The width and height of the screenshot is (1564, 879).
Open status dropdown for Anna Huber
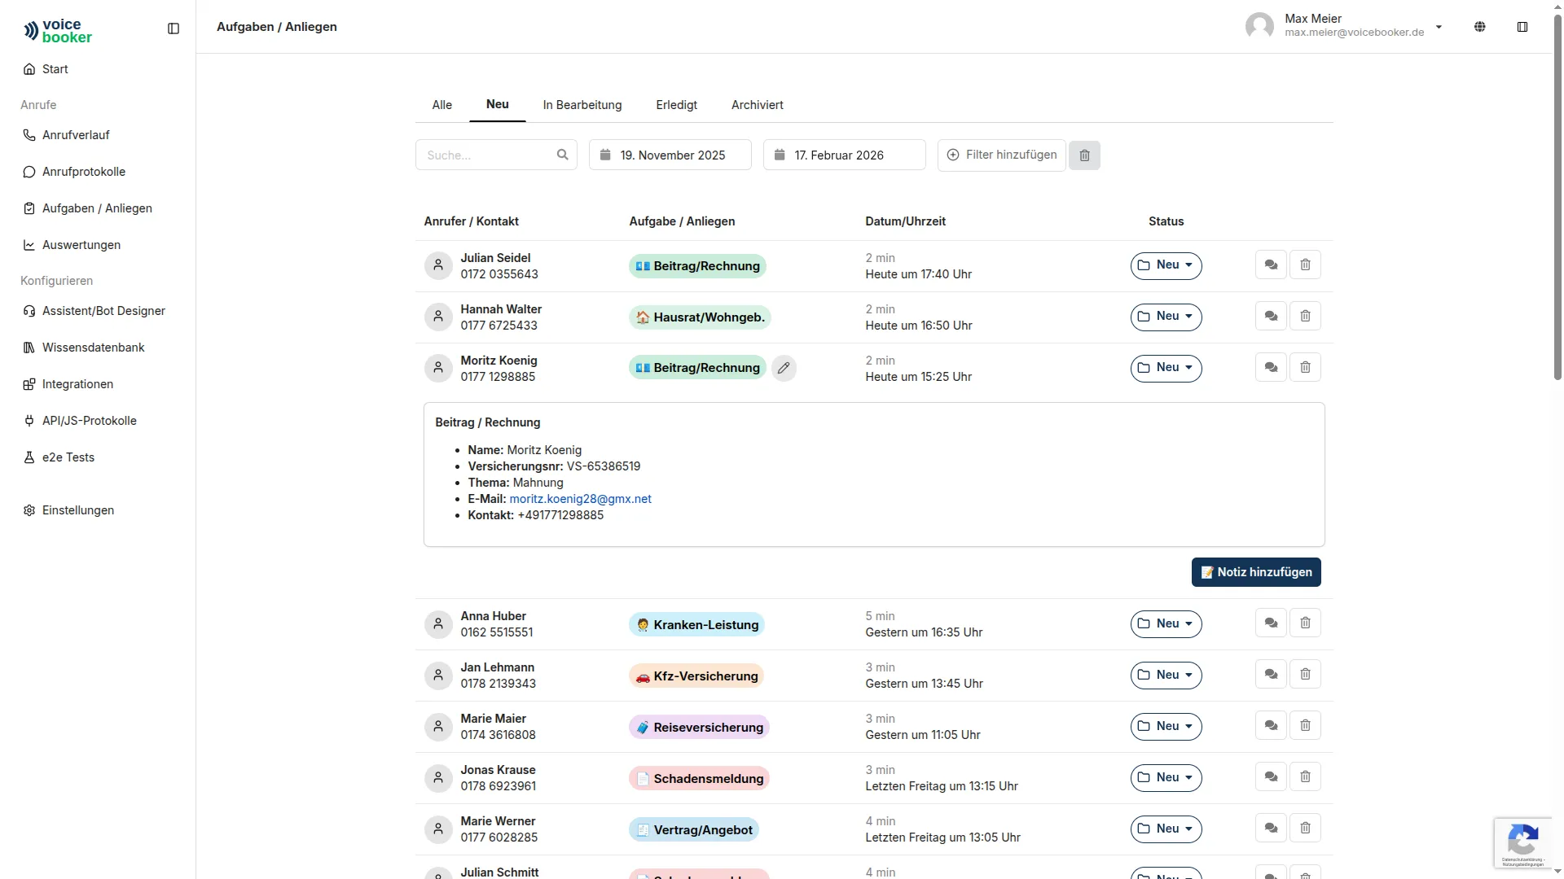1166,624
